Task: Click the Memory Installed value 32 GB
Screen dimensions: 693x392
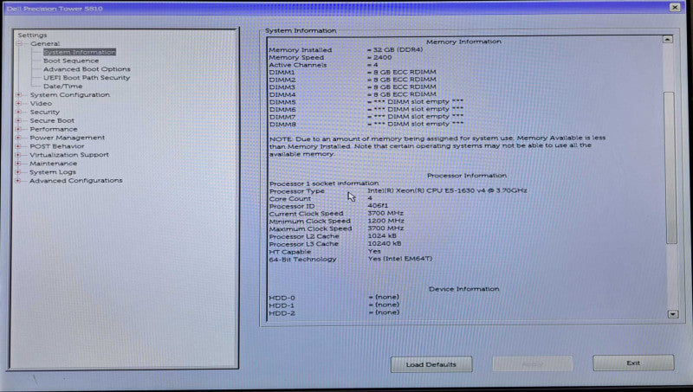Action: (396, 50)
